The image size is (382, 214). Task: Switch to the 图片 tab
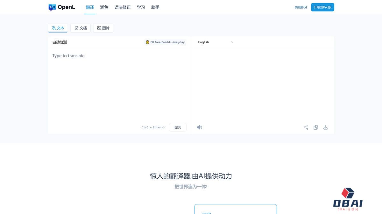(103, 28)
